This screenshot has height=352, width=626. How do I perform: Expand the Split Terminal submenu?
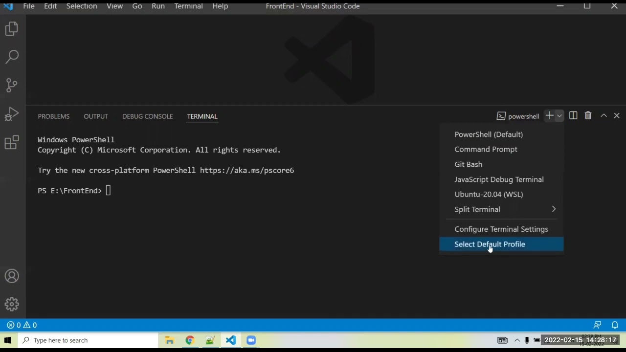click(501, 209)
